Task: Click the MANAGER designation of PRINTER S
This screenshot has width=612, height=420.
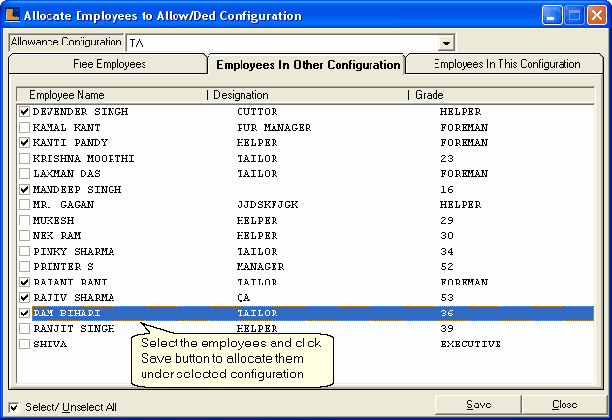Action: coord(260,267)
